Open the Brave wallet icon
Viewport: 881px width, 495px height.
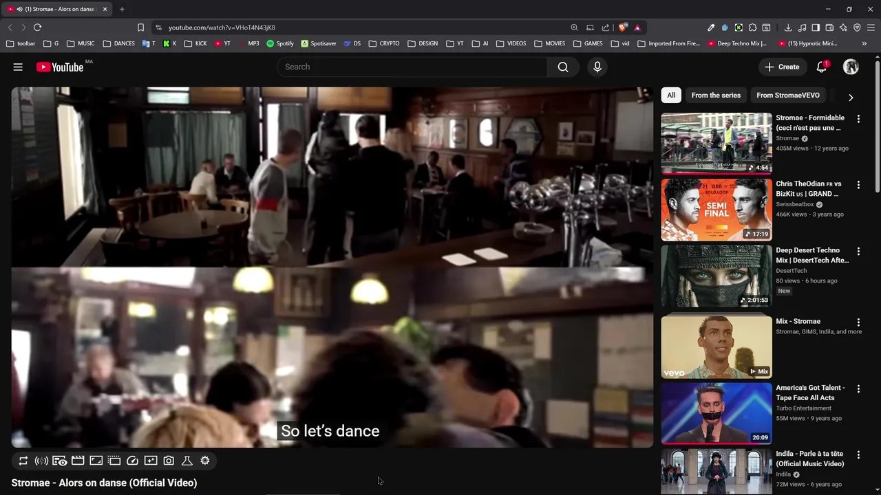[x=829, y=27]
